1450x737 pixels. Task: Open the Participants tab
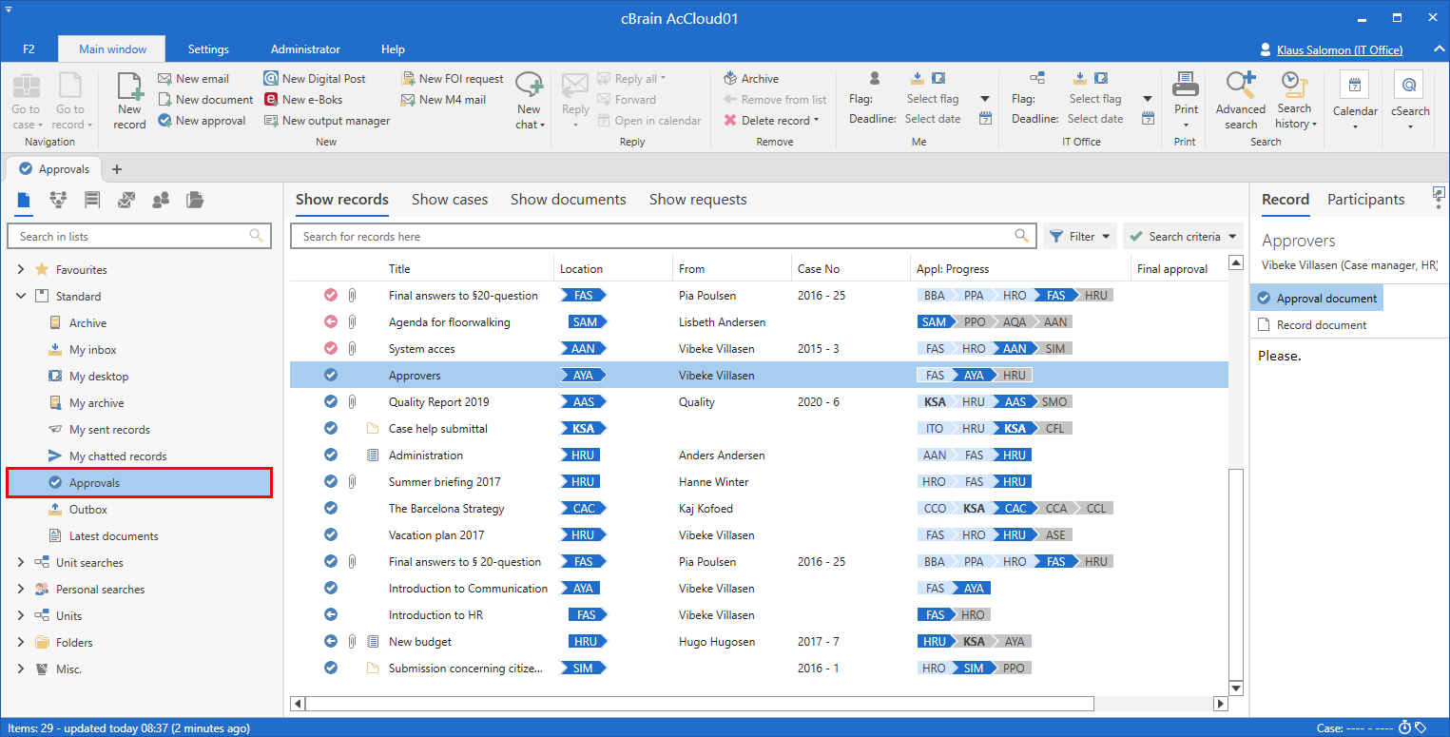[1365, 200]
